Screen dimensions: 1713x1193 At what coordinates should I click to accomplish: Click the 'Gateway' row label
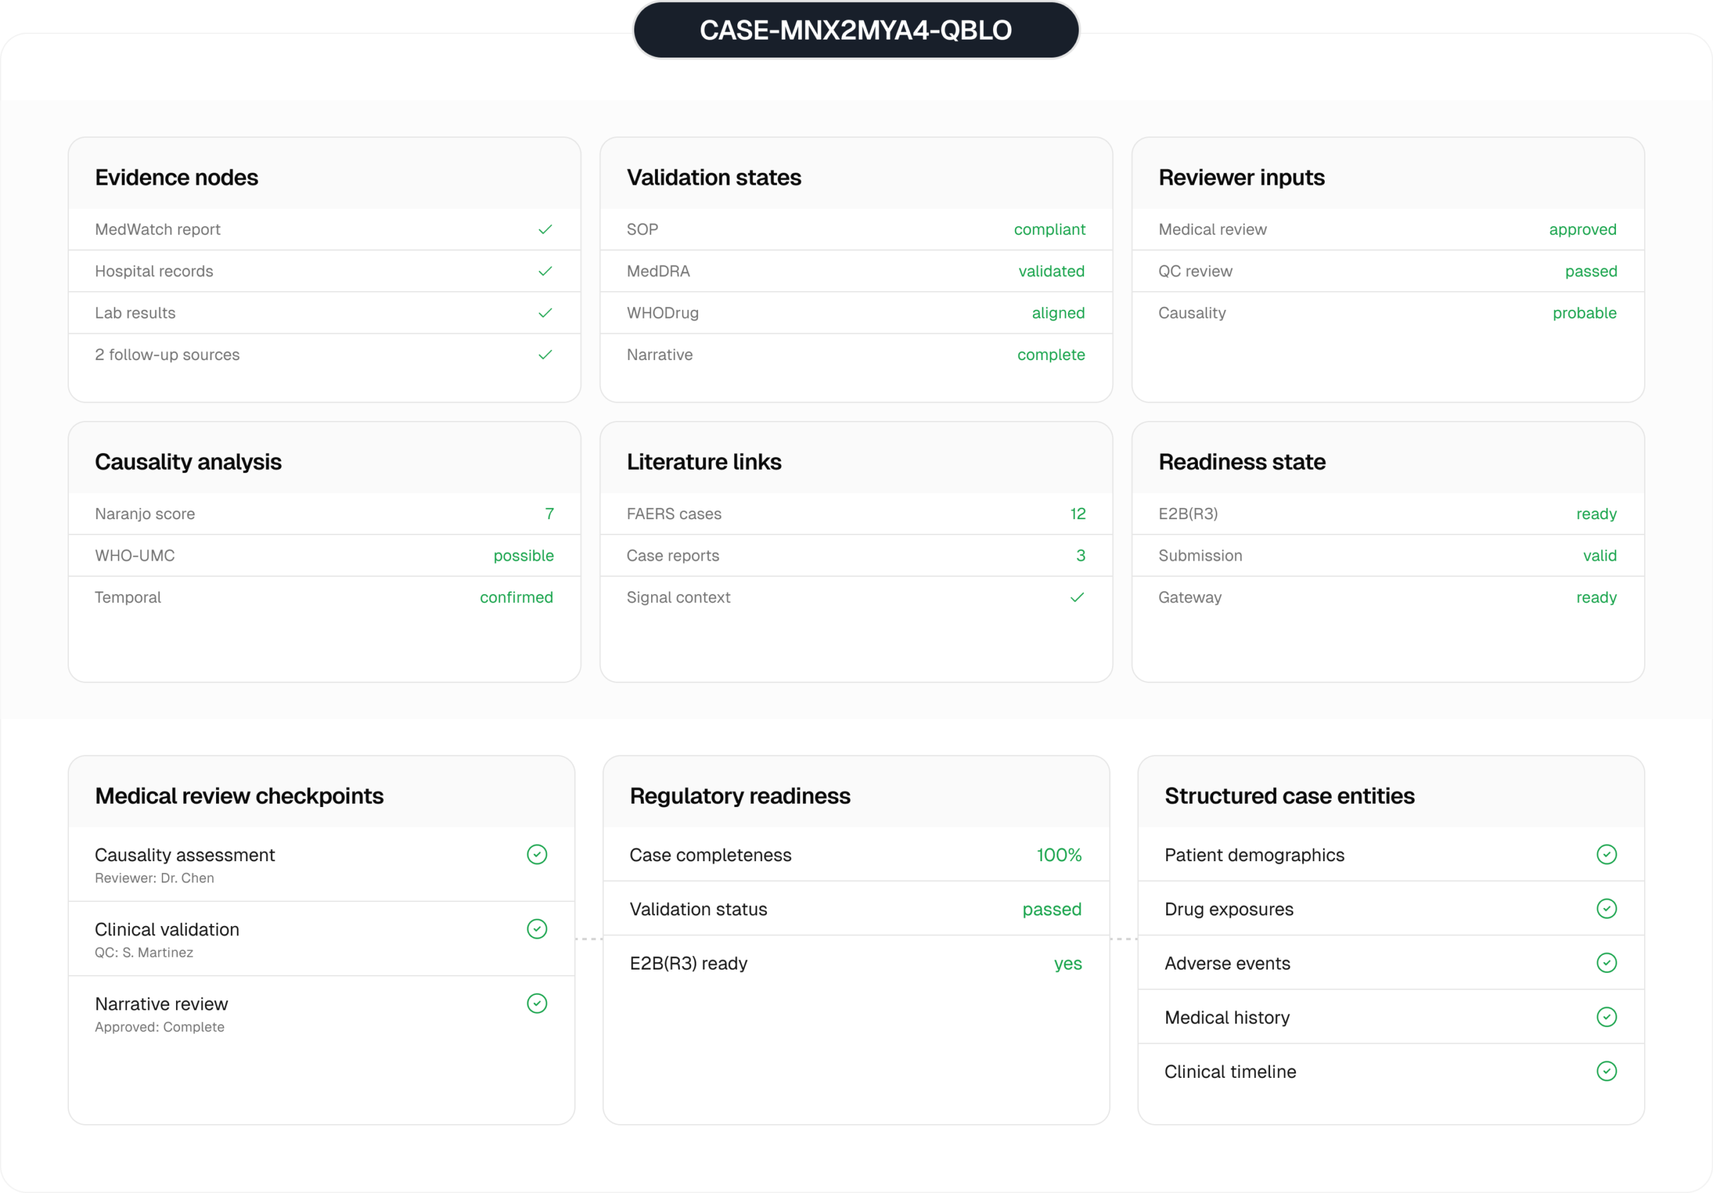pyautogui.click(x=1189, y=598)
